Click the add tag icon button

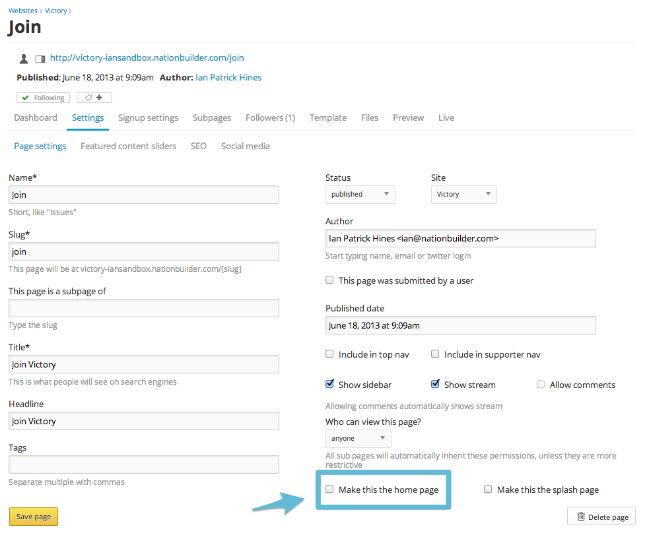pyautogui.click(x=94, y=98)
